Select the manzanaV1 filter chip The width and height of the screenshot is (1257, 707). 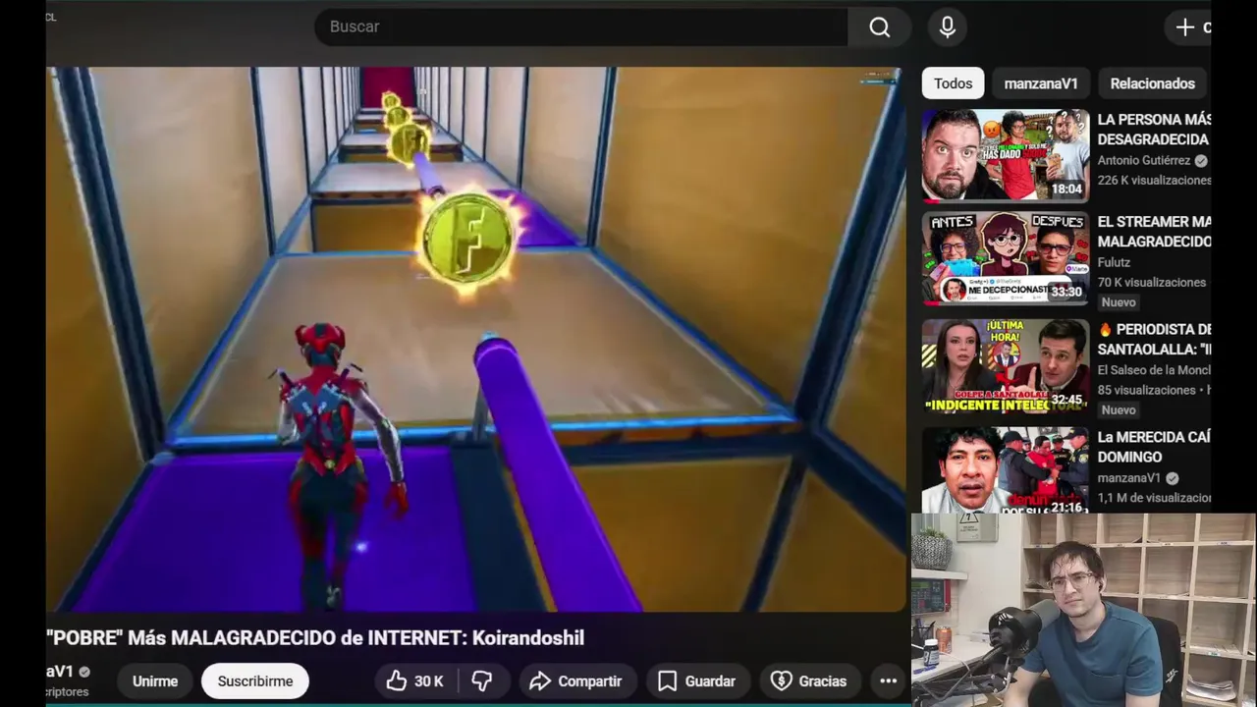click(1041, 83)
